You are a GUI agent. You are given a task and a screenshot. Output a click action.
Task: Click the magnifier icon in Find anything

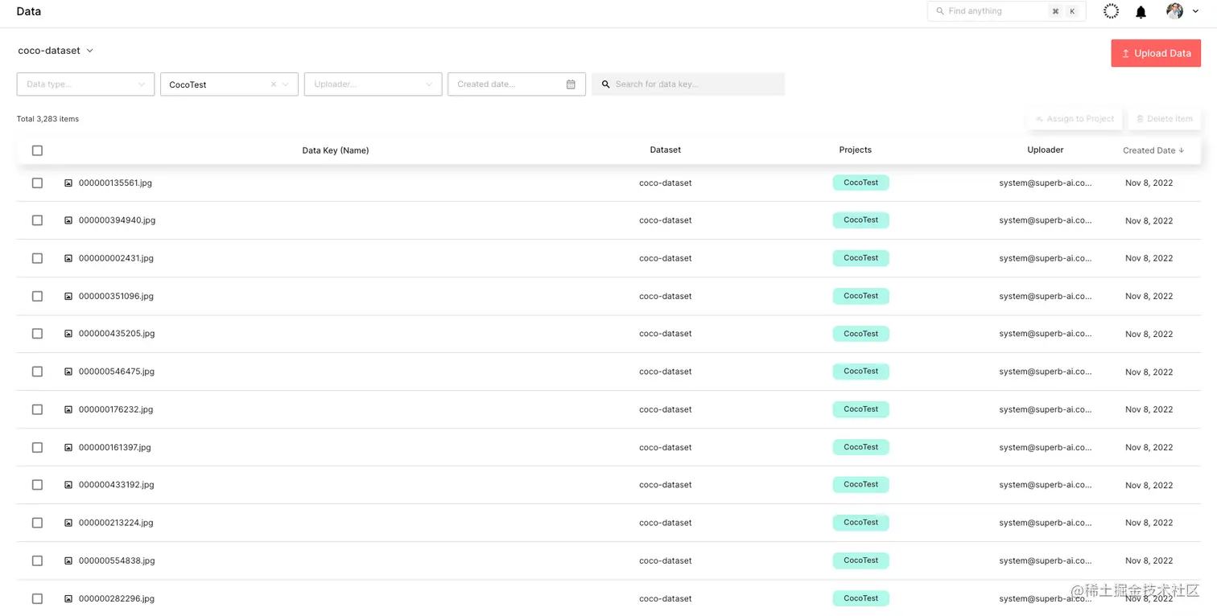pos(939,11)
